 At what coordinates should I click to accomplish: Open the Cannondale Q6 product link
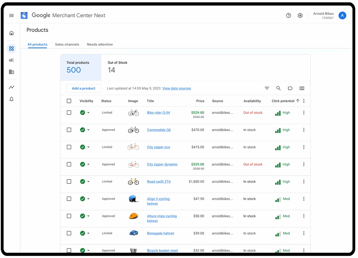click(x=159, y=130)
